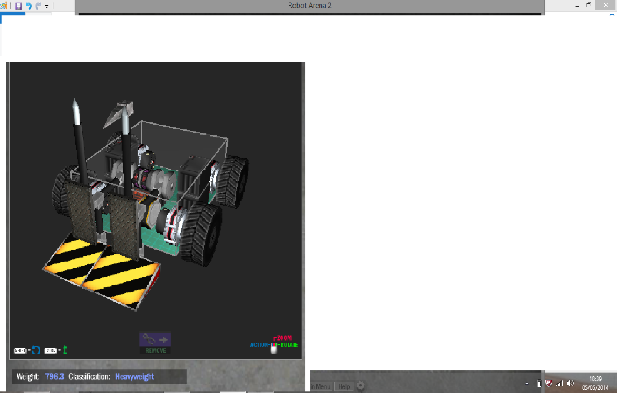
Task: Click the volume speaker tray icon
Action: (x=570, y=383)
